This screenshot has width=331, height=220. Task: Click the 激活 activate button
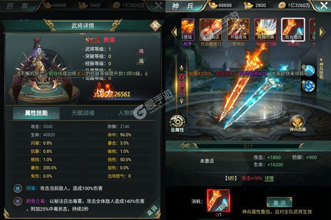click(279, 202)
